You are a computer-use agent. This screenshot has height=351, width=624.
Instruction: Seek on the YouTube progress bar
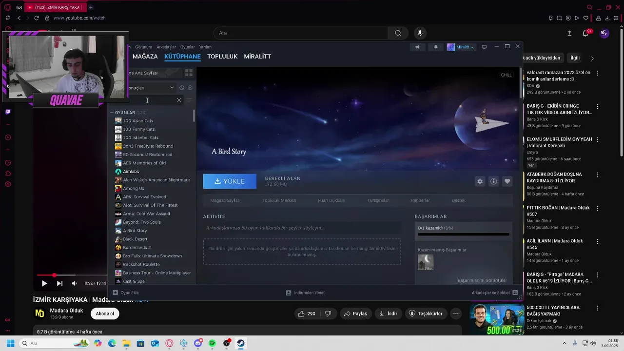pos(72,275)
